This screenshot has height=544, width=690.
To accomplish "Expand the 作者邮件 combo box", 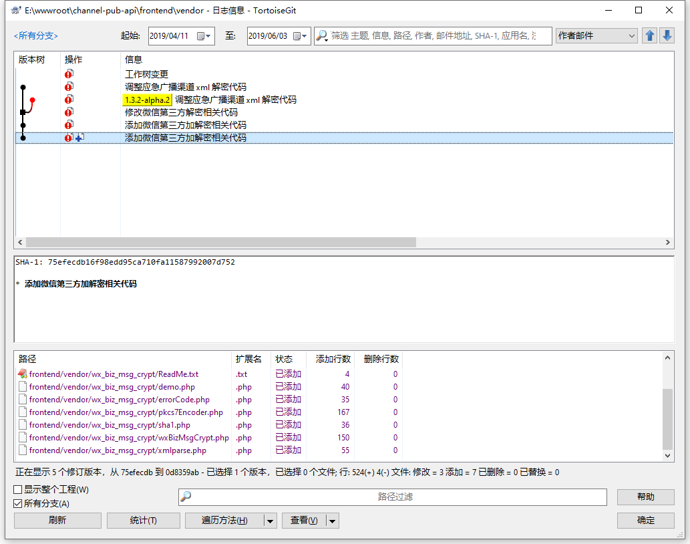I will (631, 36).
